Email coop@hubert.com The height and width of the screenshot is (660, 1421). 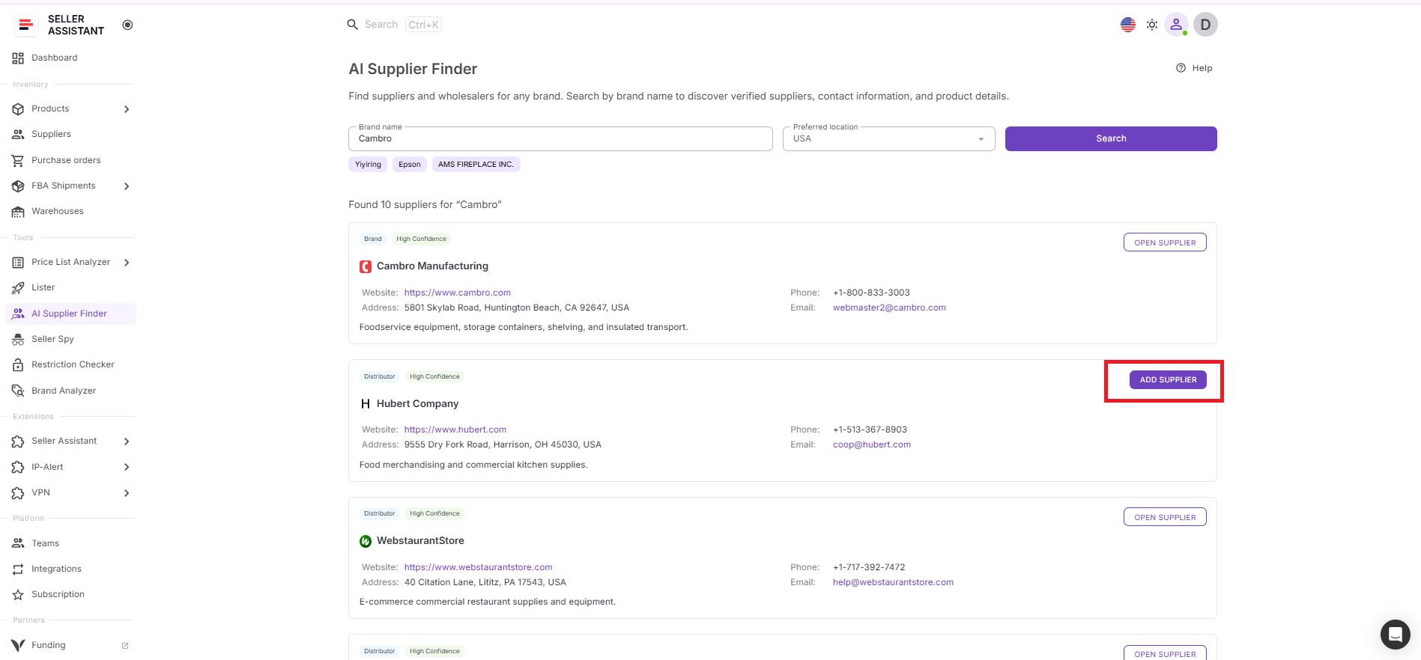pyautogui.click(x=872, y=444)
